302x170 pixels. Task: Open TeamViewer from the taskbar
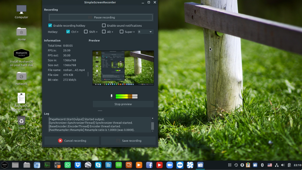[180, 165]
